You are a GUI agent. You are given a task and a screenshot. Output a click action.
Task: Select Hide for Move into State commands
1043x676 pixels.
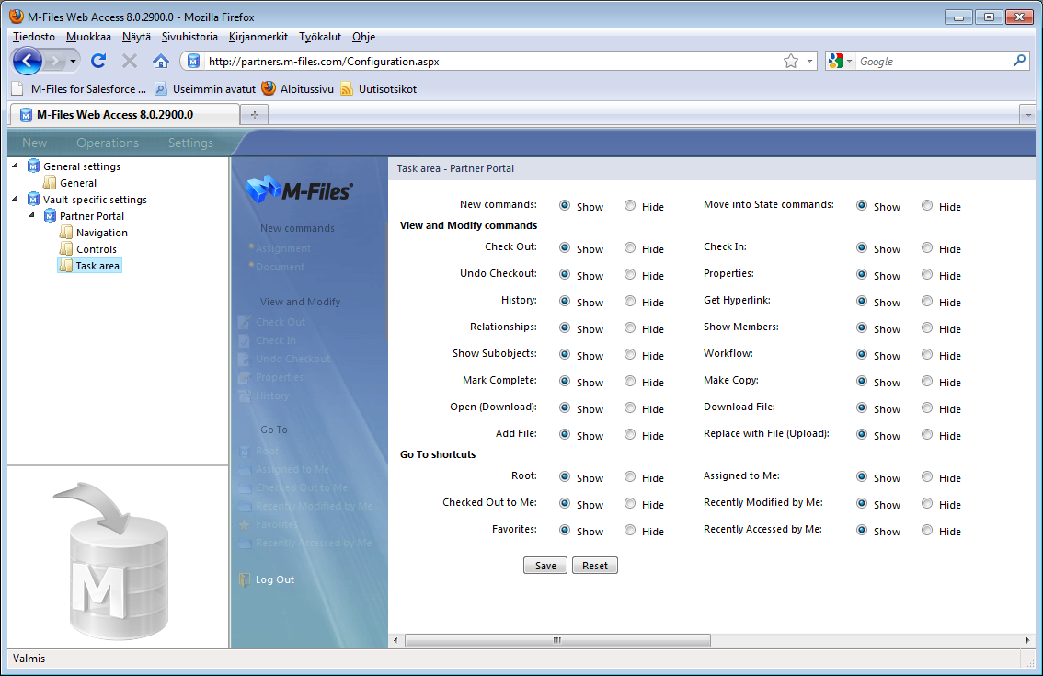coord(926,206)
